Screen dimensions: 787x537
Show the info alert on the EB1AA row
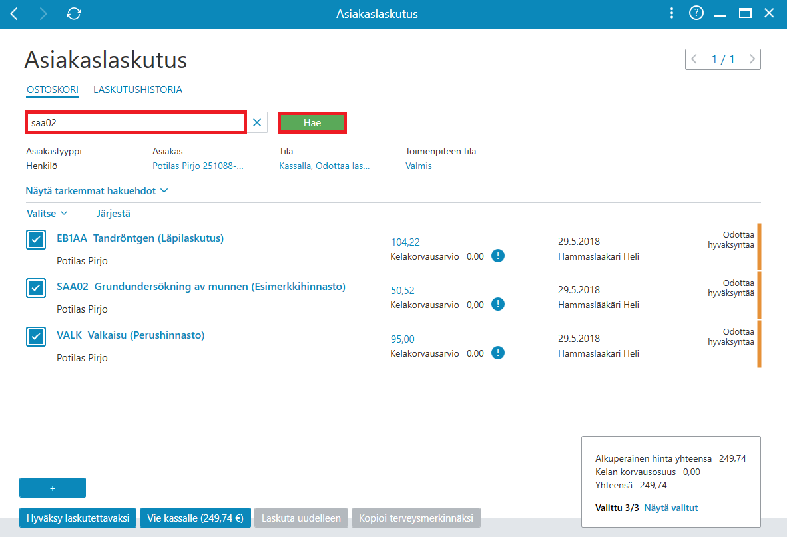[498, 256]
